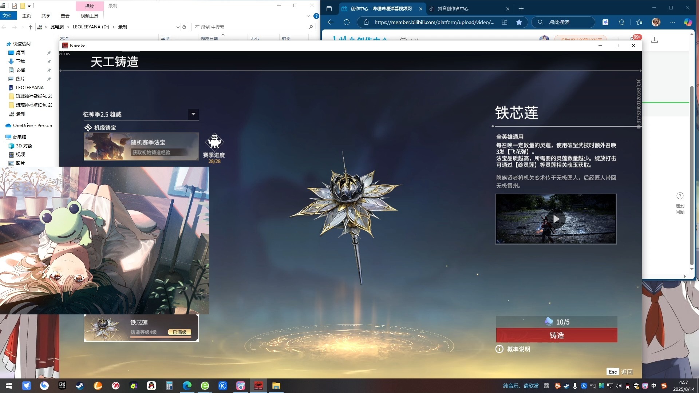Select the 铁芯莲 forge item card
Screen dimensions: 699x393
pyautogui.click(x=141, y=328)
